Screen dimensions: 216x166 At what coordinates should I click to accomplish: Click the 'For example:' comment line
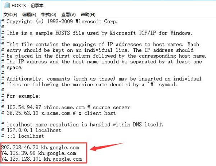coord(21,96)
